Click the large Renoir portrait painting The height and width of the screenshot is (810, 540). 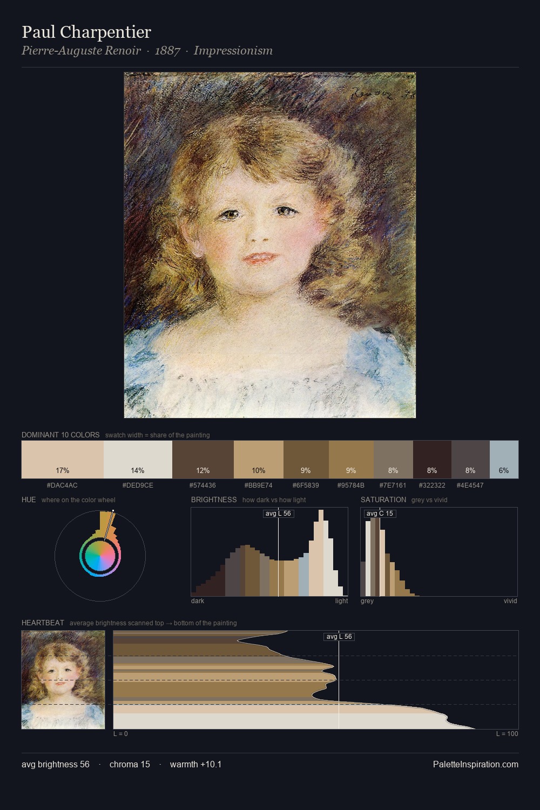point(270,245)
